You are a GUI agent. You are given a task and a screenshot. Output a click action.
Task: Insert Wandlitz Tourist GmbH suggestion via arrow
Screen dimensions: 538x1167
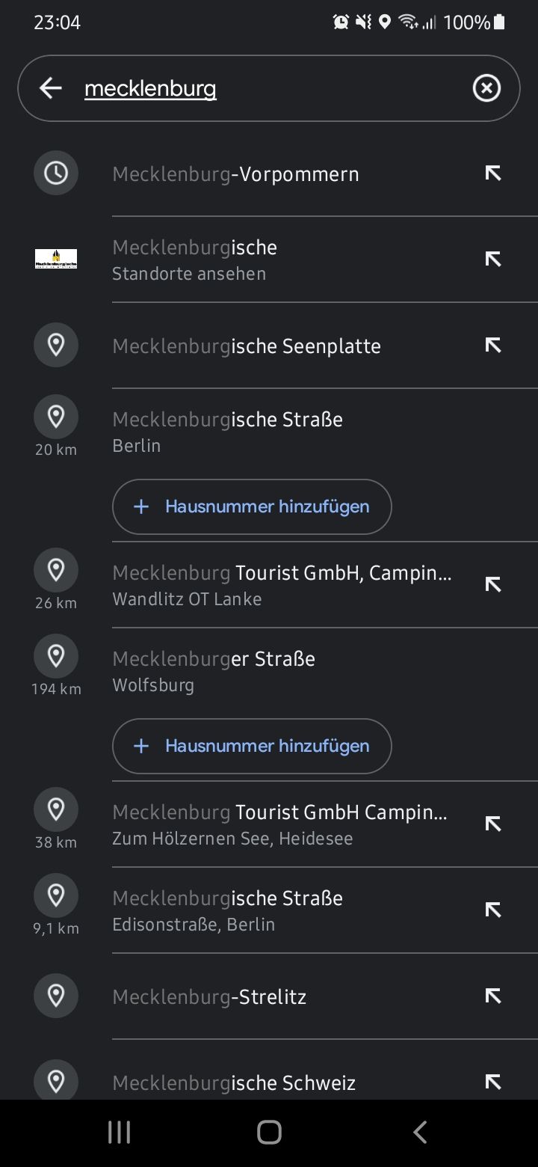point(492,584)
